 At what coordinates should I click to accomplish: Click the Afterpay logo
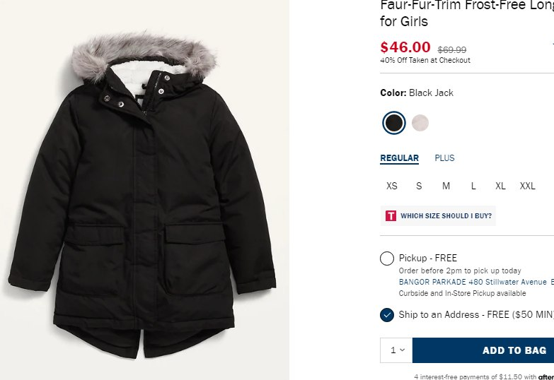click(546, 377)
